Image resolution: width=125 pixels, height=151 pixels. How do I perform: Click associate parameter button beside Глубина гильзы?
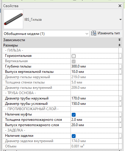120,66
